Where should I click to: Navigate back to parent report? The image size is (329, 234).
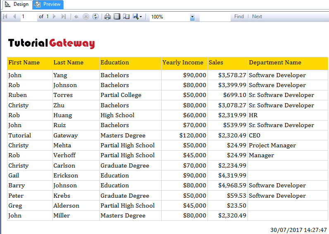[x=76, y=17]
